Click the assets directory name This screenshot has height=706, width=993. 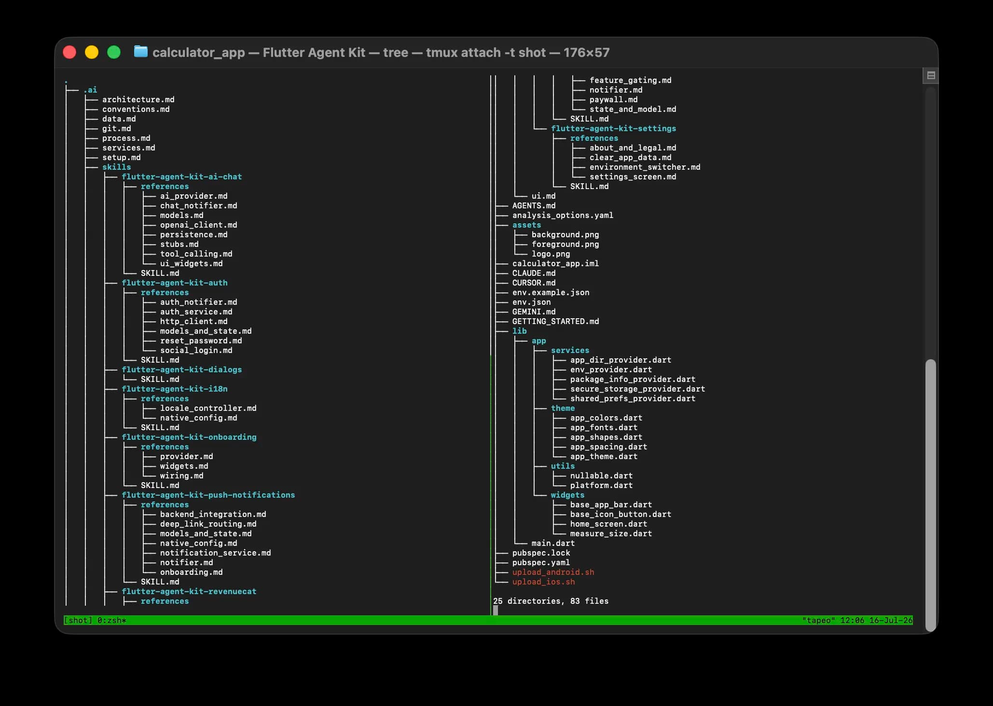pyautogui.click(x=527, y=225)
